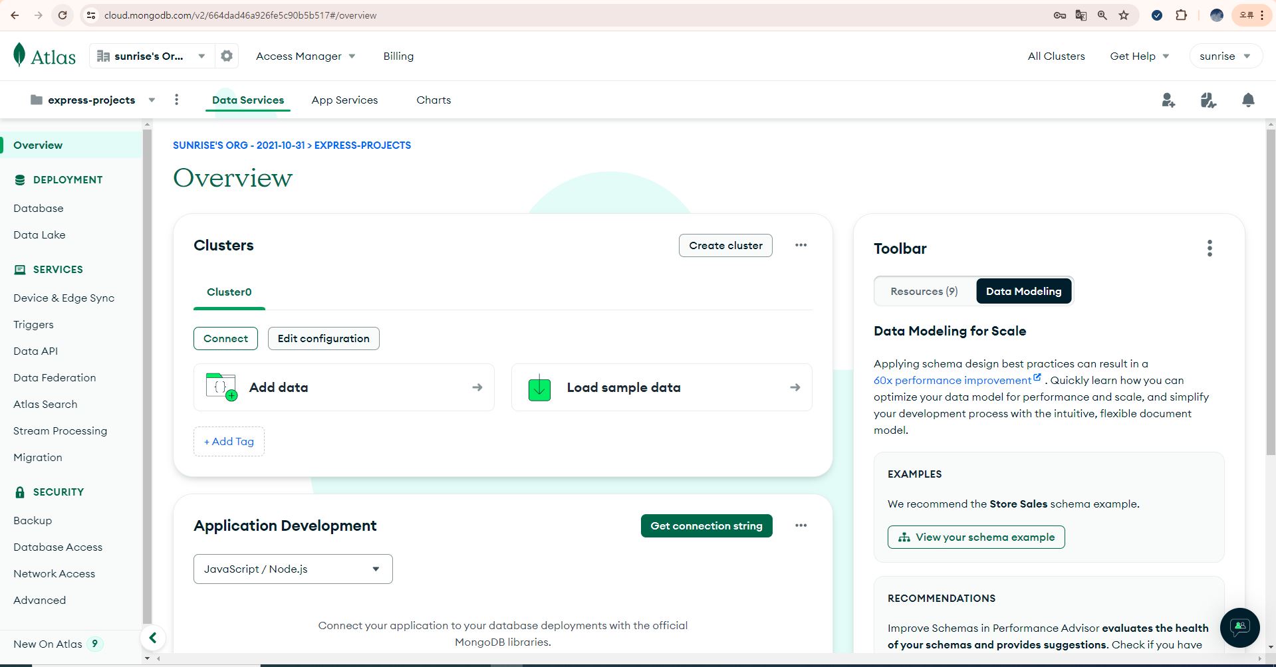Open New On Atlas item
The height and width of the screenshot is (667, 1276).
[58, 644]
